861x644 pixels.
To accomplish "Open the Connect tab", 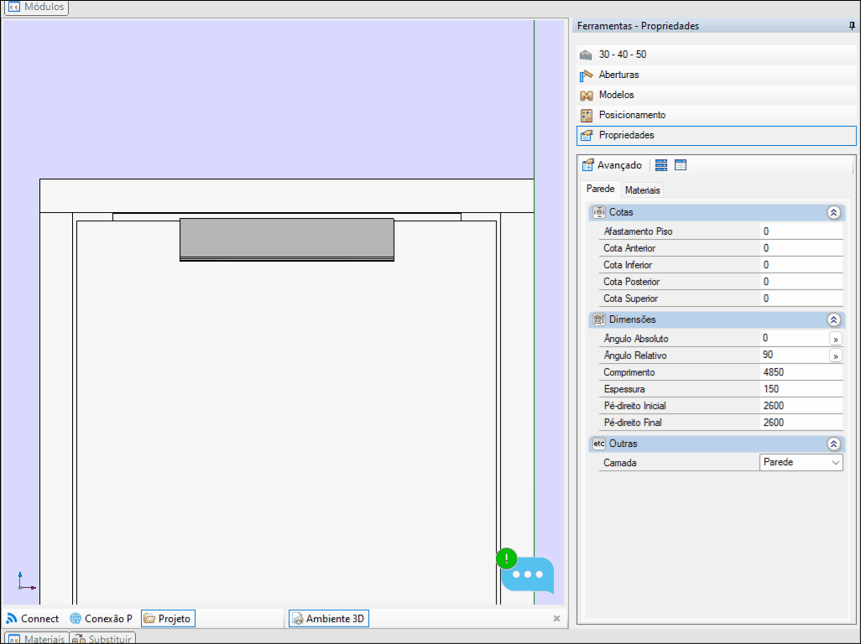I will [x=33, y=619].
